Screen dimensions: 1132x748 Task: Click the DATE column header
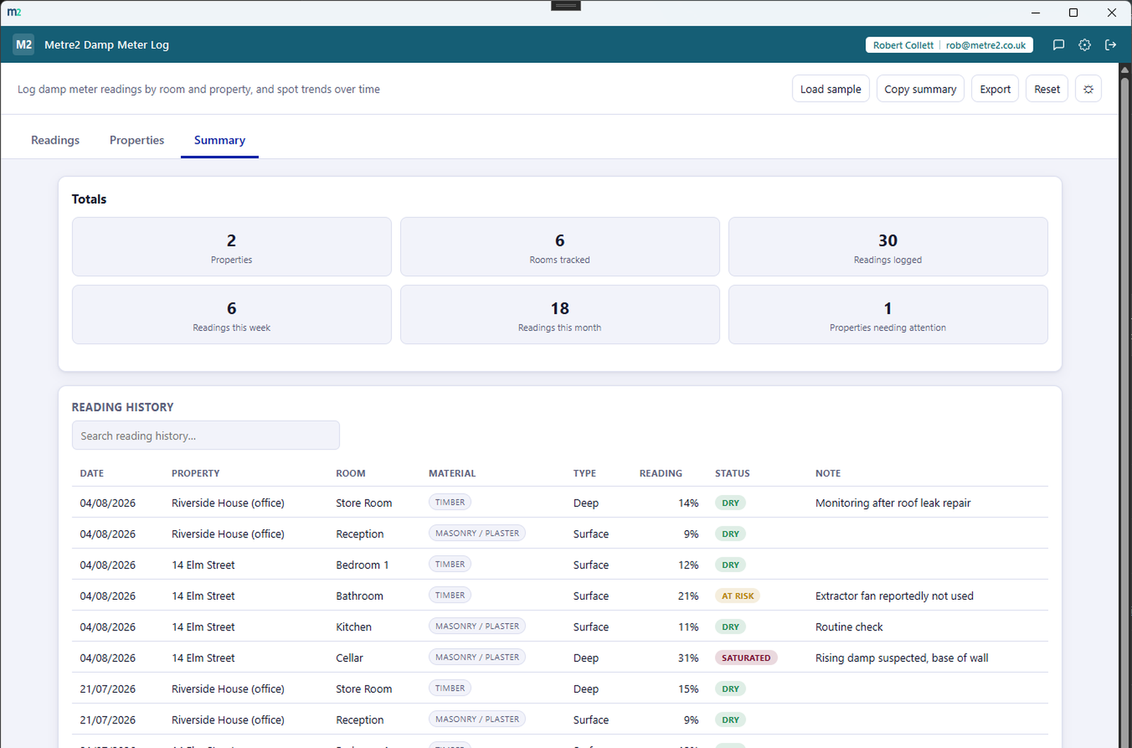[x=92, y=473]
